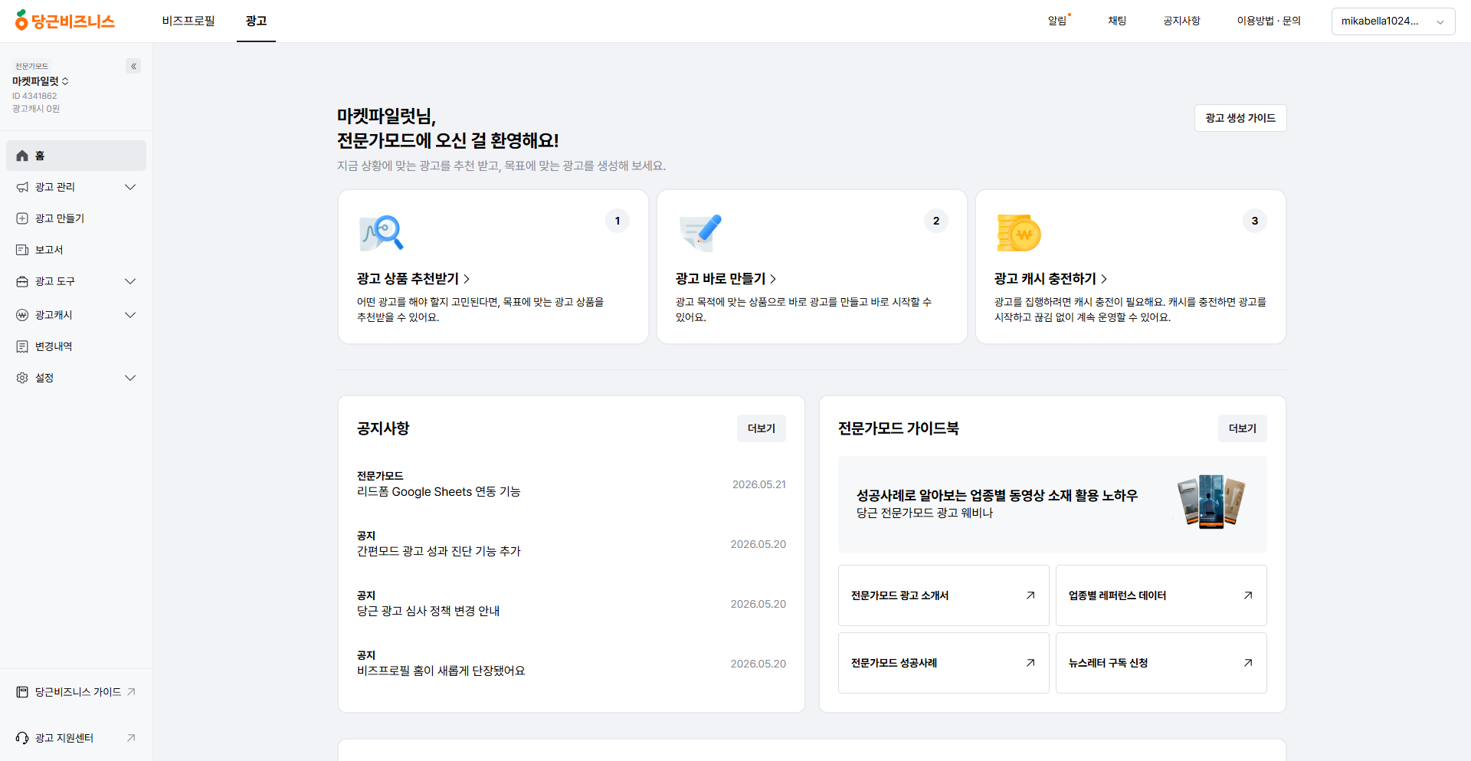Click the magnifier chart icon on card 1

click(x=382, y=233)
